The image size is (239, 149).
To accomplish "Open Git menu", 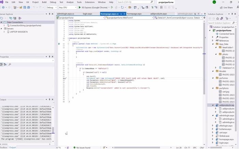I will (28, 2).
